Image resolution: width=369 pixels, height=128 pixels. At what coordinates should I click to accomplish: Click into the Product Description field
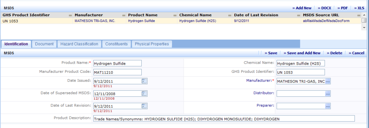coord(224,119)
